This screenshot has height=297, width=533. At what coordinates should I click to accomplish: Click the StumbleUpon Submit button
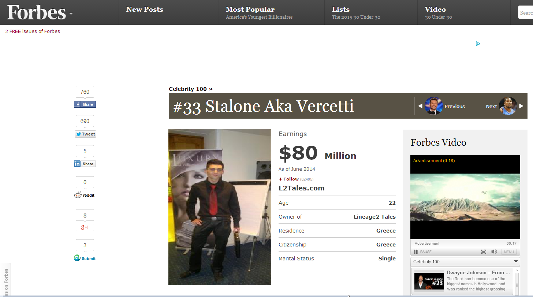pyautogui.click(x=85, y=258)
